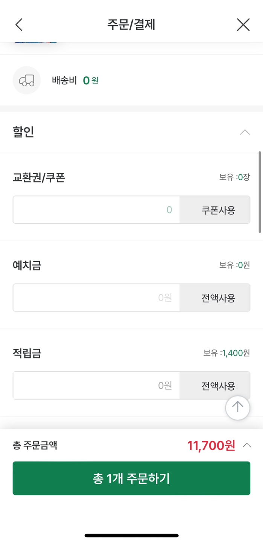
Task: Click the delivery truck icon beside 배송비
Action: (x=26, y=80)
